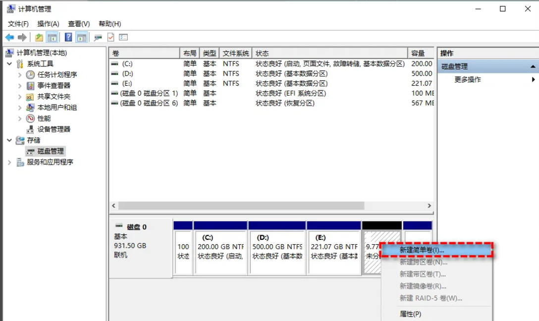The width and height of the screenshot is (539, 321).
Task: Expand the 事件查看器 node
Action: coord(20,86)
